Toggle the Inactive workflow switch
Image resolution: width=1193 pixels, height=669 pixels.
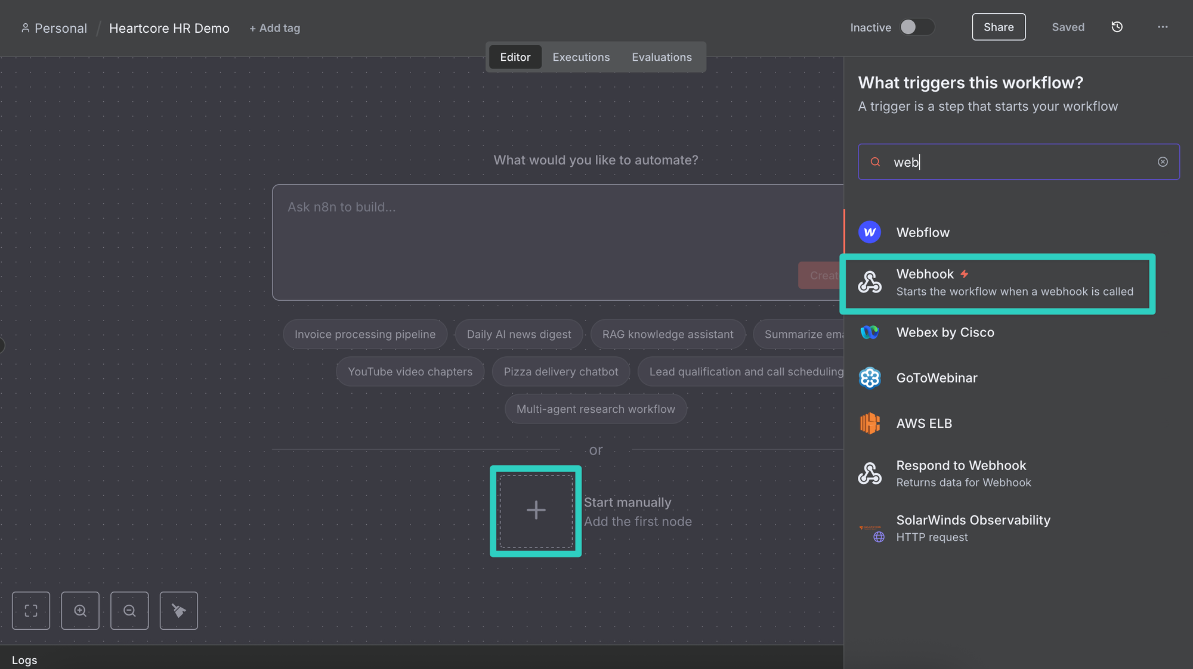coord(917,27)
